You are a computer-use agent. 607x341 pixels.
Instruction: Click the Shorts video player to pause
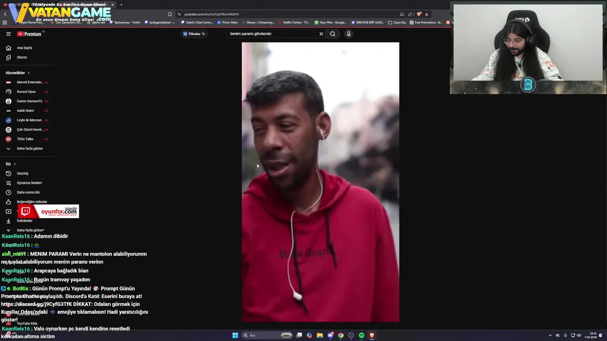pos(321,182)
